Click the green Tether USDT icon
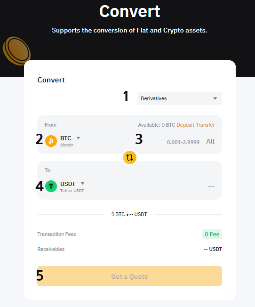The width and height of the screenshot is (255, 307). [51, 186]
